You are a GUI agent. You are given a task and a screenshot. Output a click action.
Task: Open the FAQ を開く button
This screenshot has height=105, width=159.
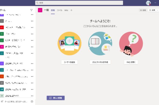tap(131, 62)
